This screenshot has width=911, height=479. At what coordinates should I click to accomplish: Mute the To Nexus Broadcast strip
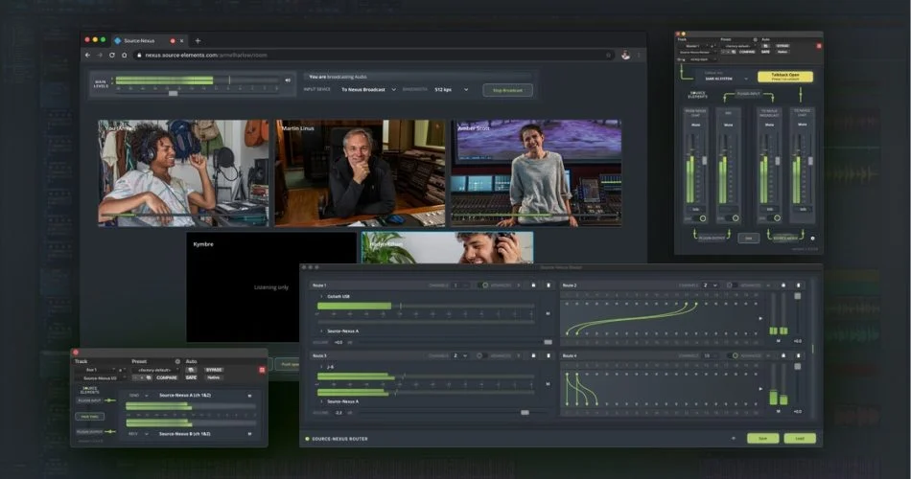pos(769,125)
